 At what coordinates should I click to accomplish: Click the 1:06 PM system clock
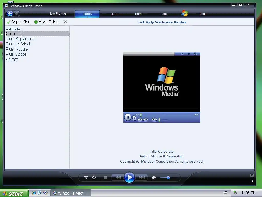(x=249, y=193)
